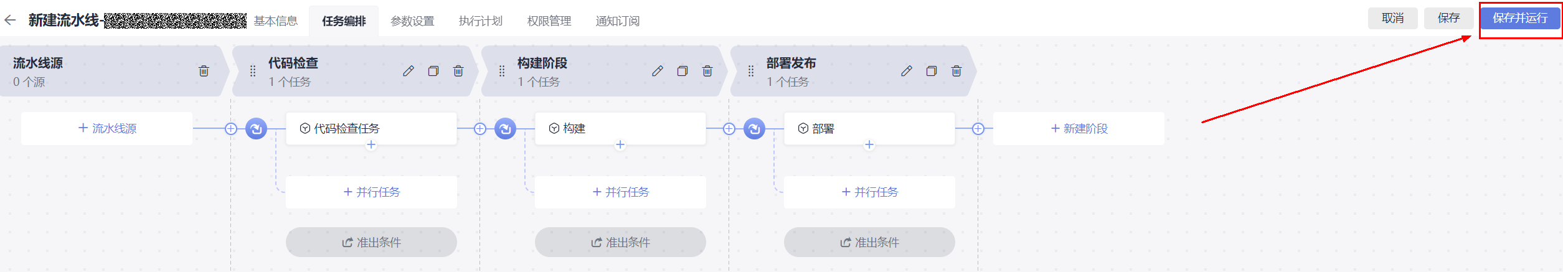Screen dimensions: 1563x272
Task: Click the blue trigger icon before 代码检查任务
Action: coord(256,129)
